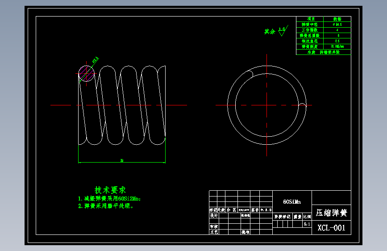Click the '钢丝直径' parameter row label
The width and height of the screenshot is (387, 251).
tap(309, 41)
